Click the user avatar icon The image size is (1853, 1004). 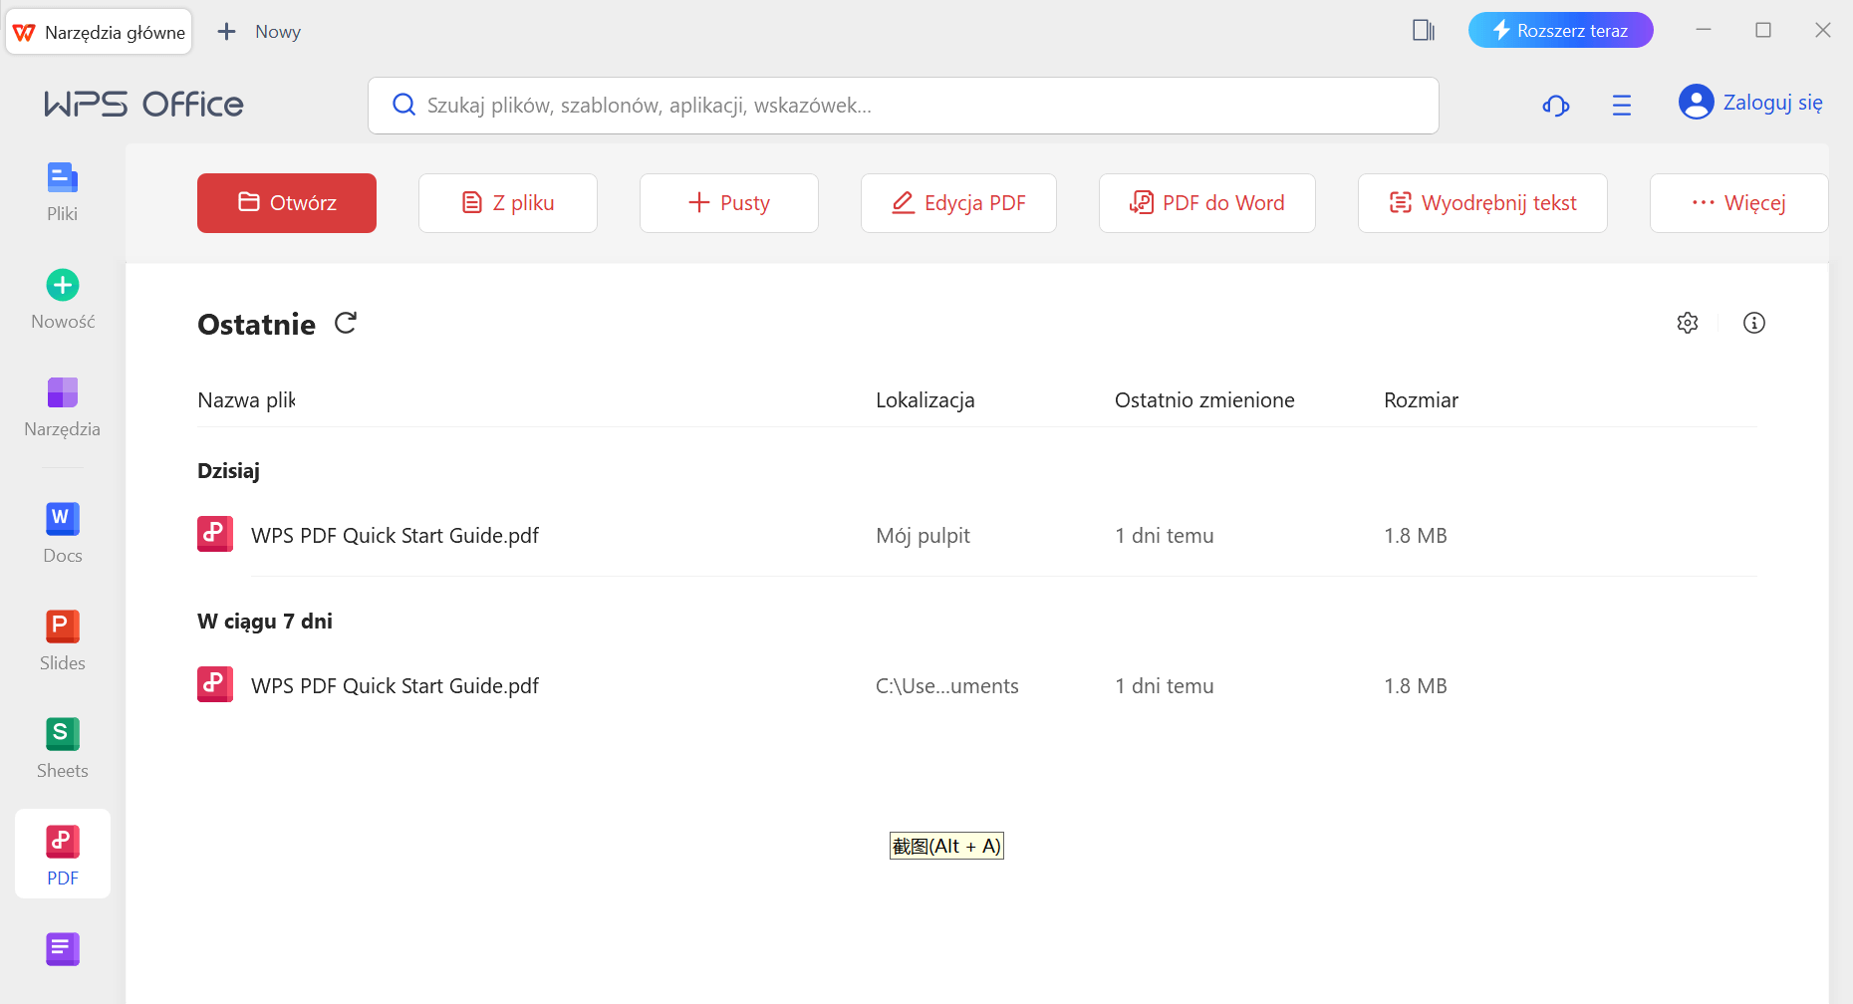[x=1697, y=102]
